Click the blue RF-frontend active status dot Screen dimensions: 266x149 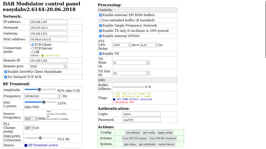pos(26,145)
